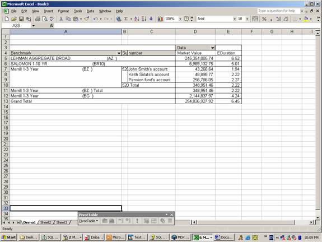Click the Percent Style icon

tap(264, 19)
